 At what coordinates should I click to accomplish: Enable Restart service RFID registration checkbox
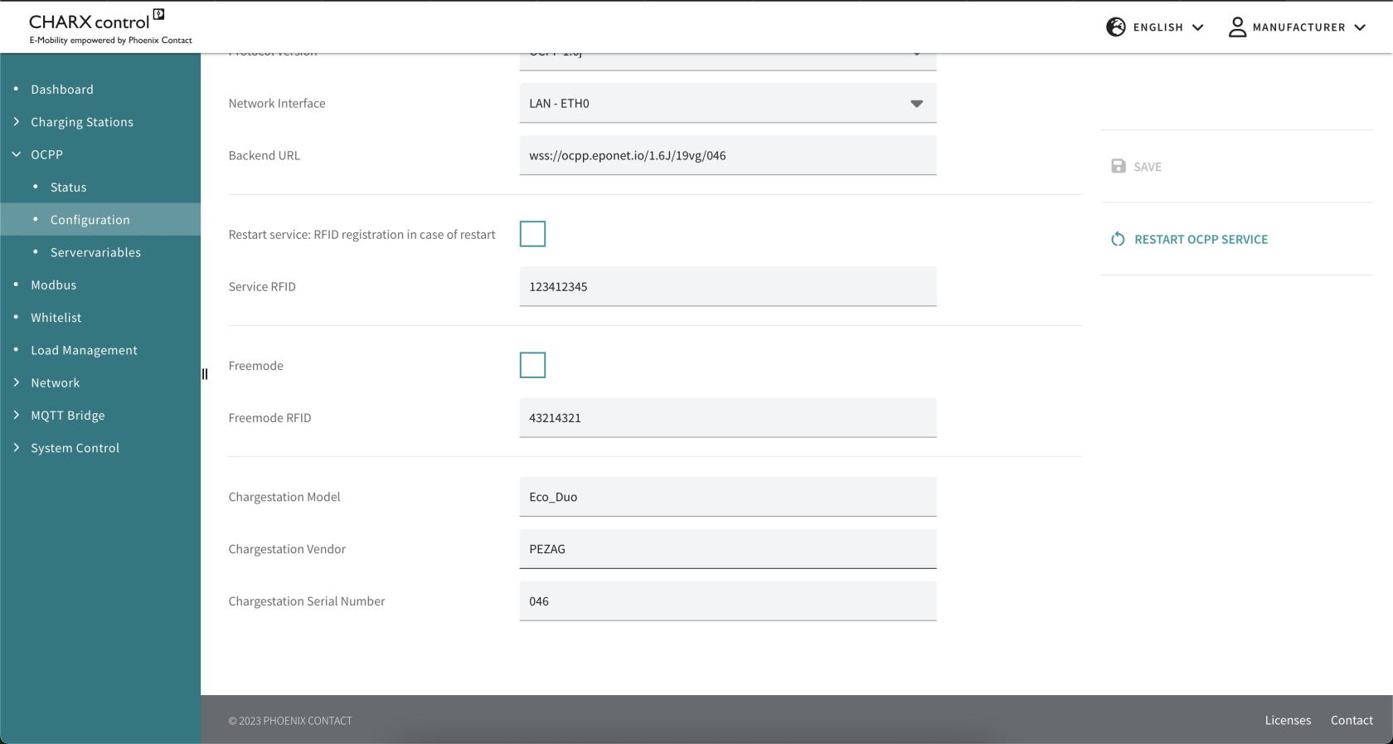pyautogui.click(x=532, y=234)
